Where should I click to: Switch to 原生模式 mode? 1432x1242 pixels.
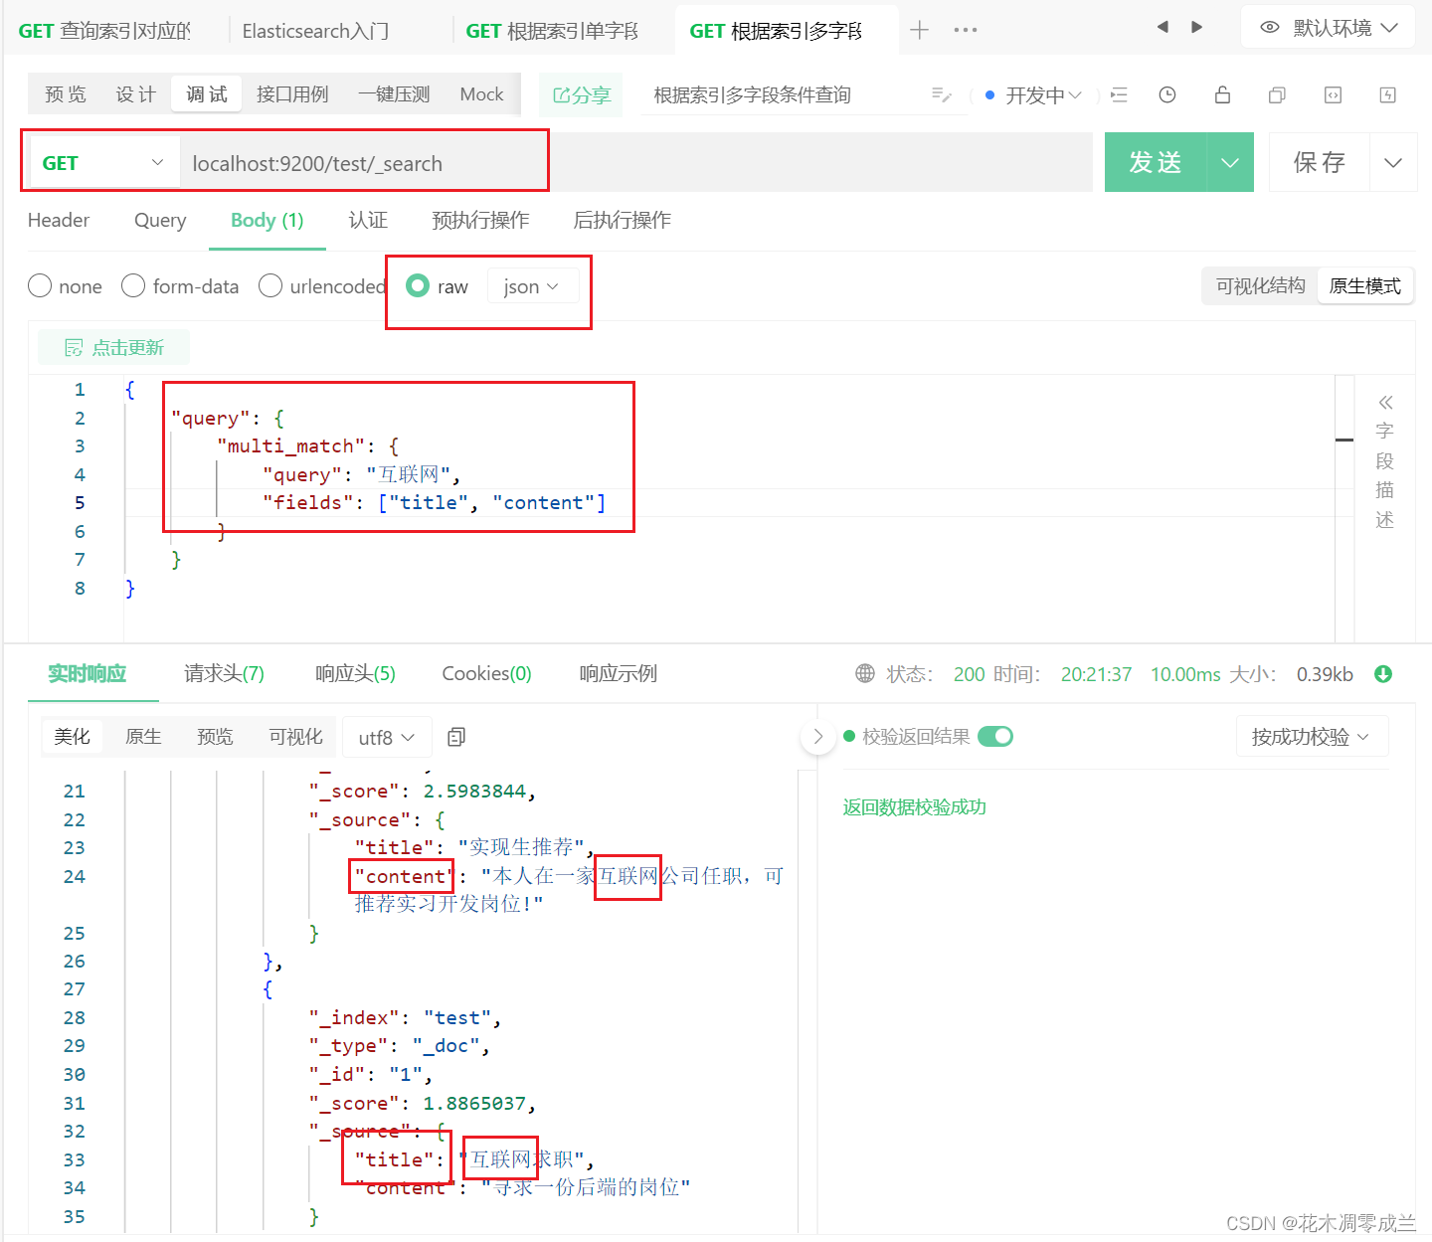pos(1365,286)
